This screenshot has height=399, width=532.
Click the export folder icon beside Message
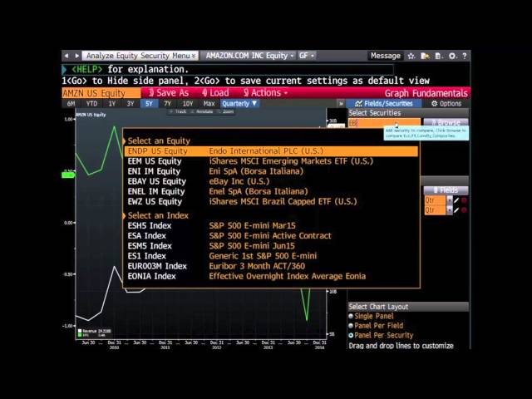[x=425, y=56]
